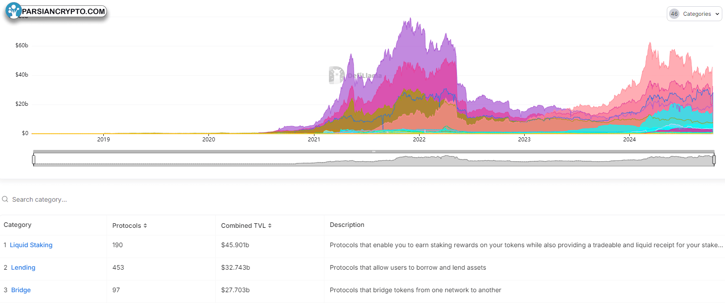Screen dimensions: 725x303
Task: Click the search magnifier icon
Action: (x=5, y=199)
